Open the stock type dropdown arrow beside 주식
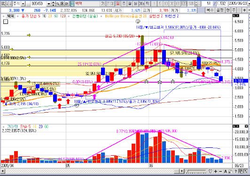This screenshot has height=176, width=250. pos(23,4)
